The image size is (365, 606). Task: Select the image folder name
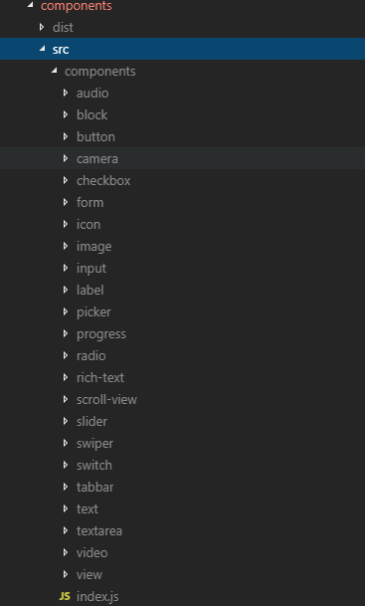[x=93, y=247]
